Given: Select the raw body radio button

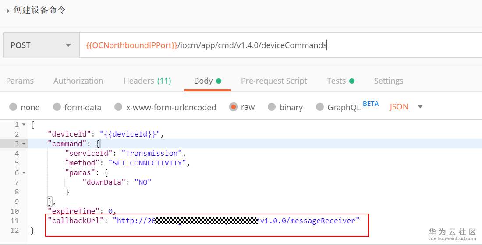Looking at the screenshot, I should coord(233,107).
